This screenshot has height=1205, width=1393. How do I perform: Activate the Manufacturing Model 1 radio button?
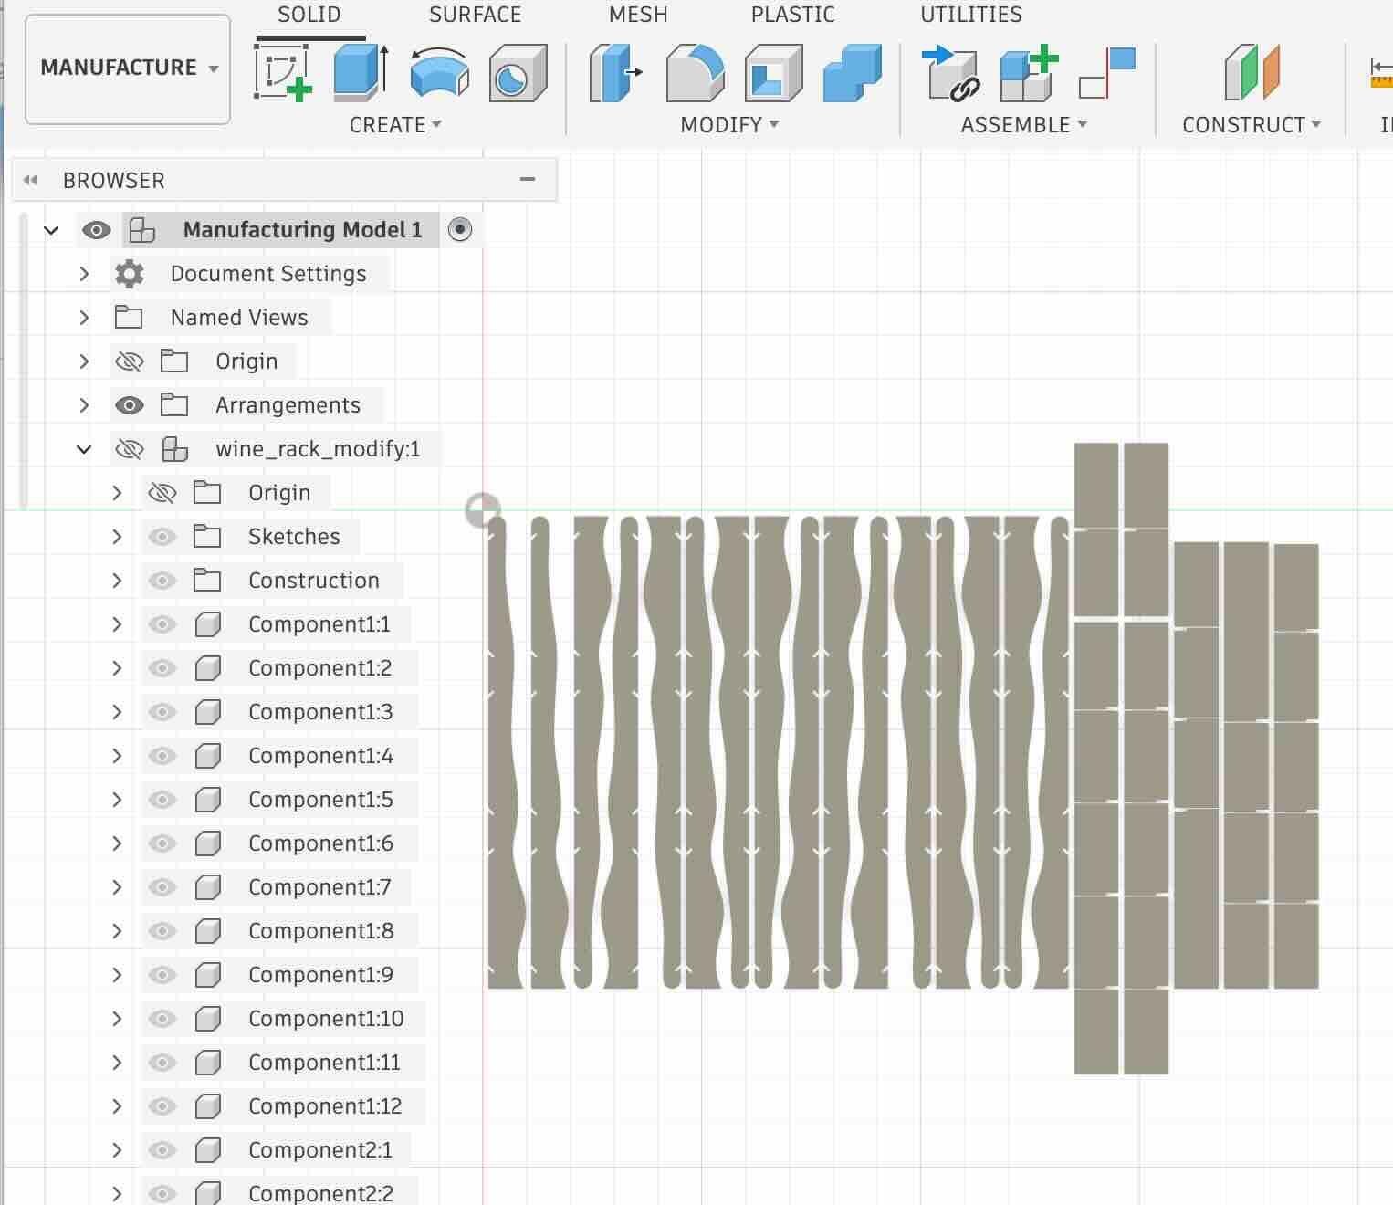click(x=461, y=229)
